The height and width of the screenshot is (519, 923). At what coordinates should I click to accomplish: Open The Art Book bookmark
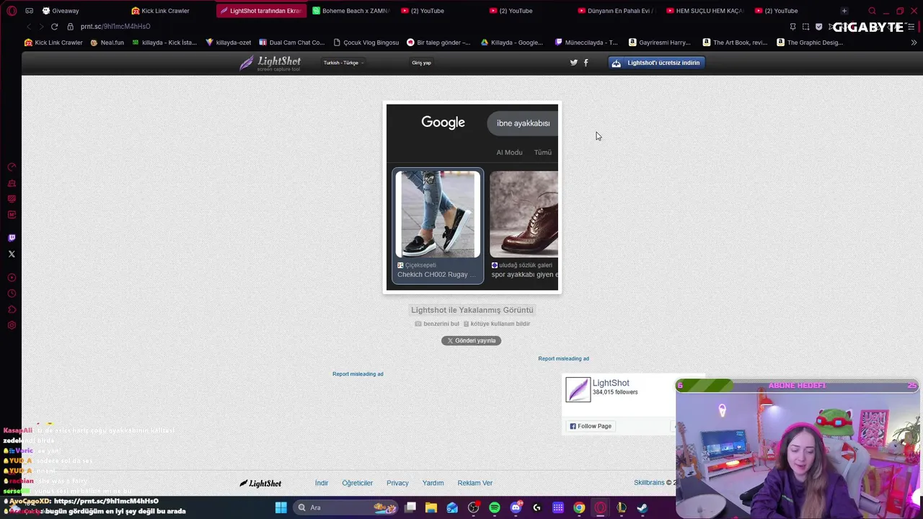pyautogui.click(x=735, y=43)
